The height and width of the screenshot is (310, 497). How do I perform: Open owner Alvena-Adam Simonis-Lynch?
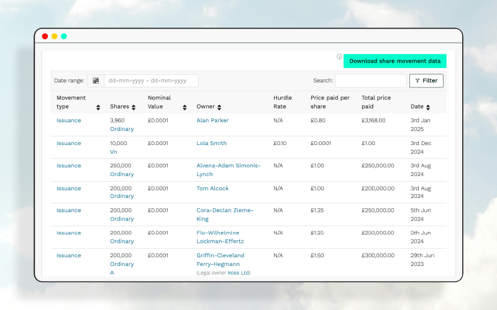click(228, 170)
